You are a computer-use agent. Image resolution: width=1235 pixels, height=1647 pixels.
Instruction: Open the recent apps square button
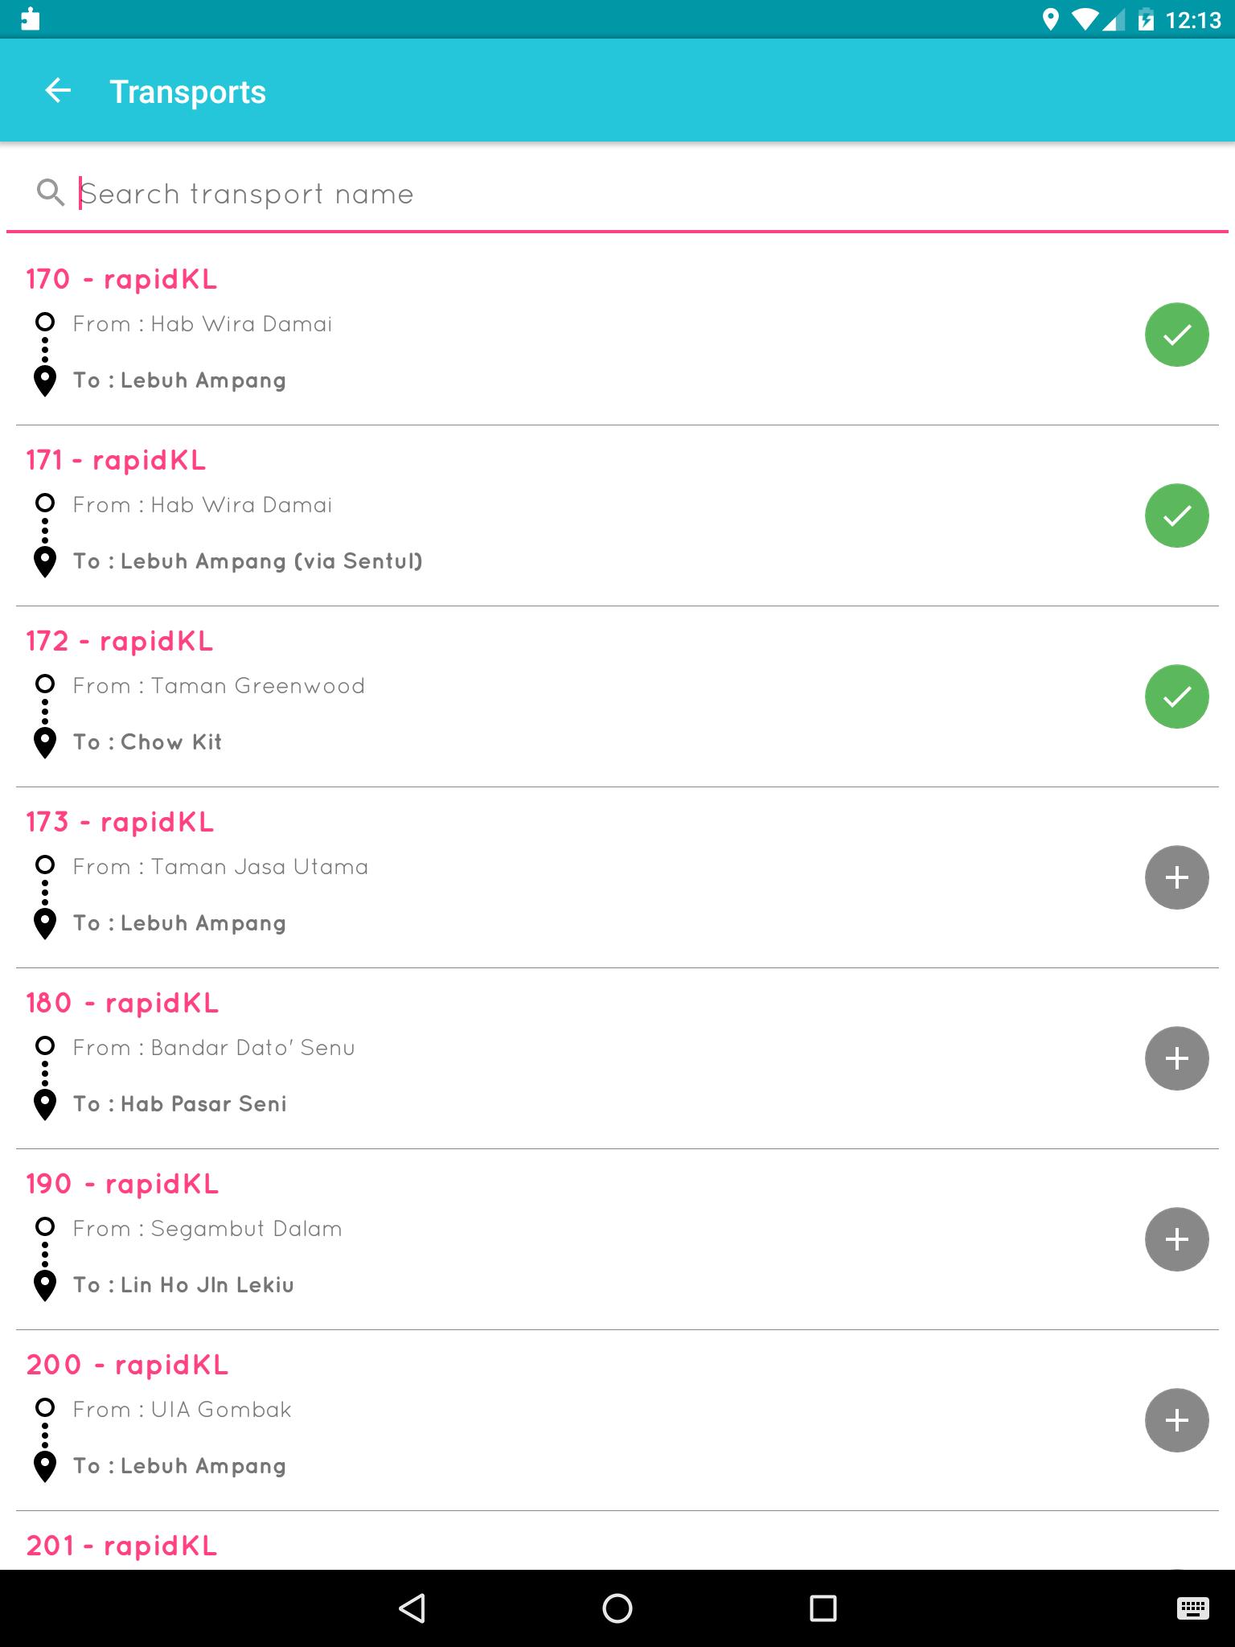pyautogui.click(x=823, y=1608)
